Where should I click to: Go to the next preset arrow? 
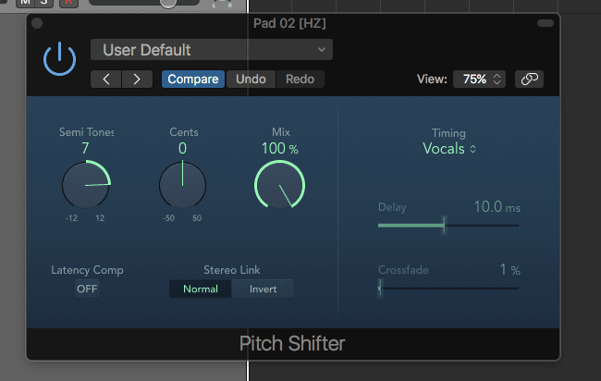137,79
